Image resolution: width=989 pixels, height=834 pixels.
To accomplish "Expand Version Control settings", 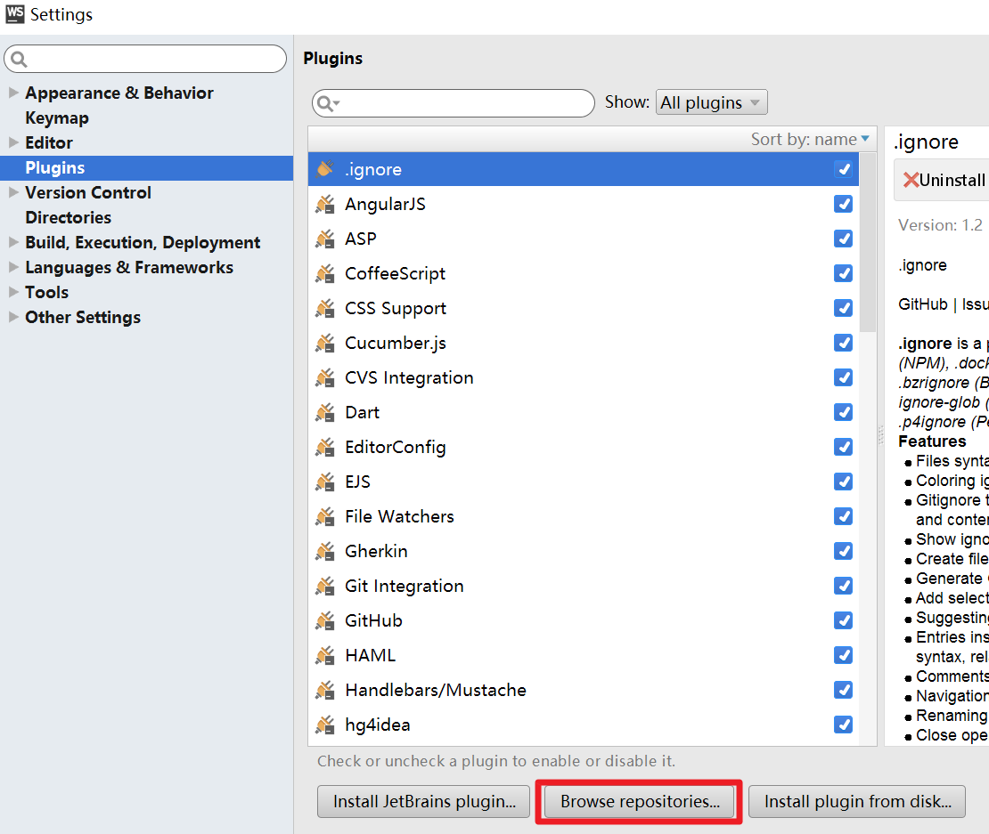I will [x=13, y=192].
